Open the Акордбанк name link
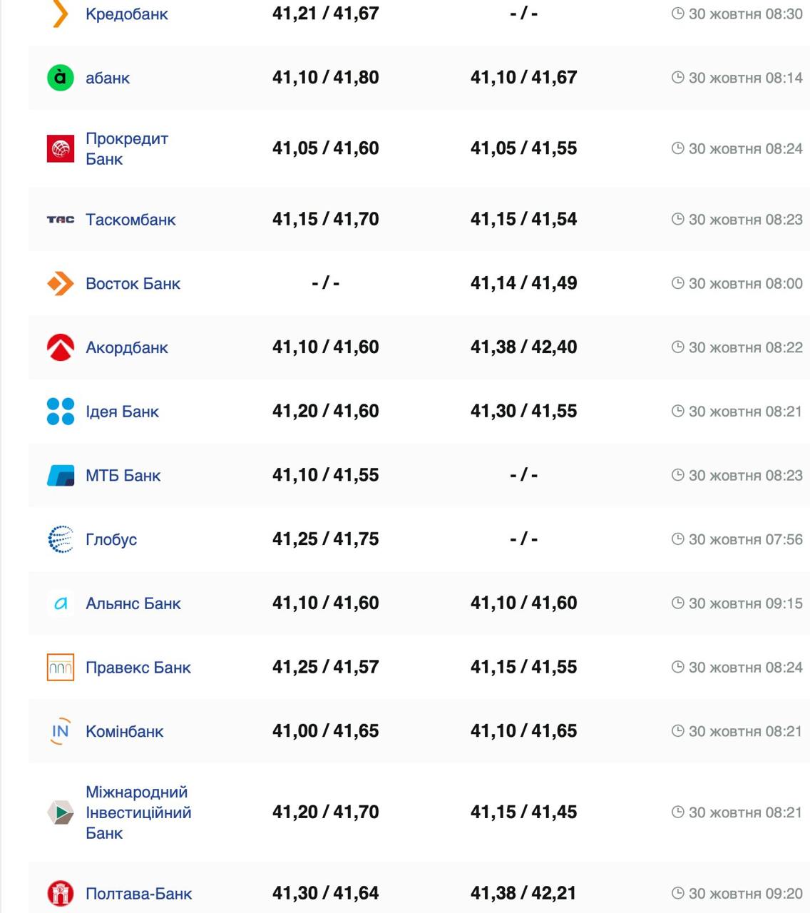Image resolution: width=810 pixels, height=913 pixels. pyautogui.click(x=127, y=347)
